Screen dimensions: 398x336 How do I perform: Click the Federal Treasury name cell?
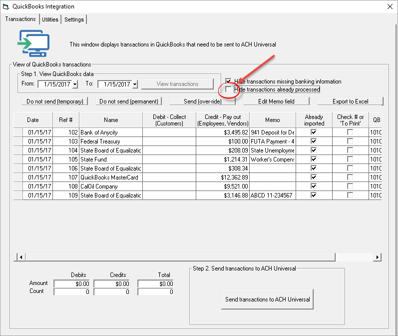(111, 141)
